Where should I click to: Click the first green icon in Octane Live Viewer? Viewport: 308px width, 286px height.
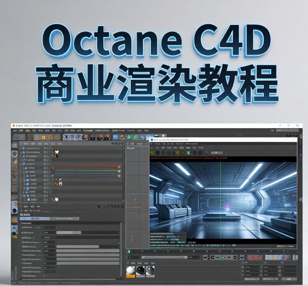153,152
